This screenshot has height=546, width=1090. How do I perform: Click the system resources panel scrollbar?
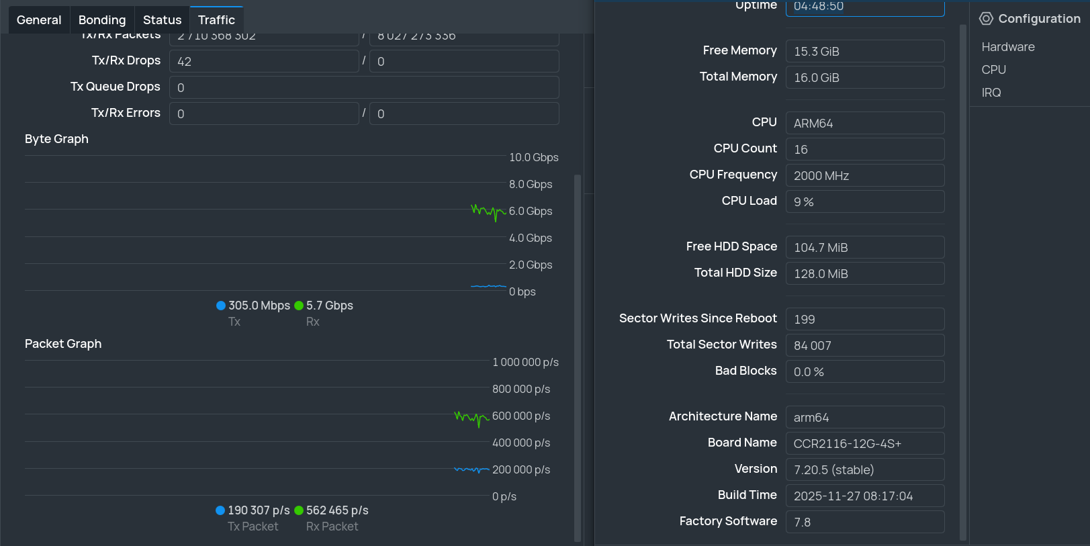tap(963, 282)
